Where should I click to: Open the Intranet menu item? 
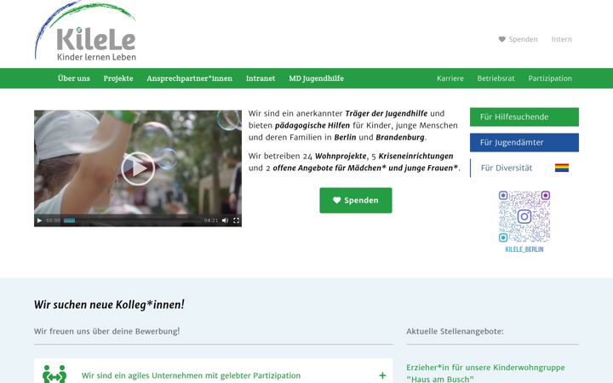click(261, 78)
